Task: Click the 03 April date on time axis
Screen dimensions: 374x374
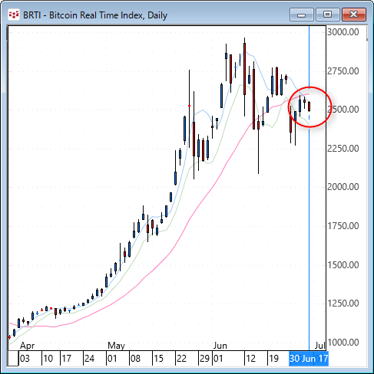Action: tap(25, 359)
